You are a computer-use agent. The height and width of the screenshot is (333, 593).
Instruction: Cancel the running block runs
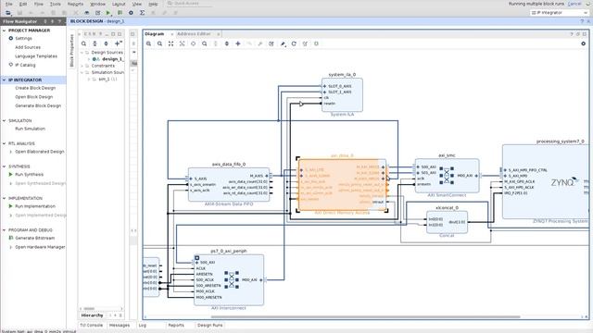click(x=574, y=4)
